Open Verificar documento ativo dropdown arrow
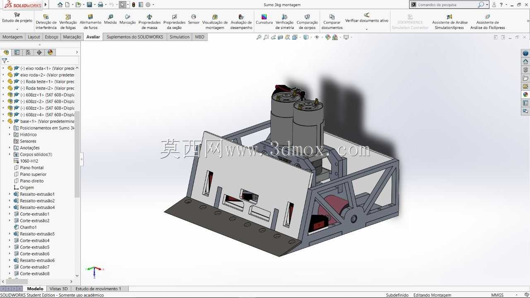The height and width of the screenshot is (298, 530). pos(366,29)
